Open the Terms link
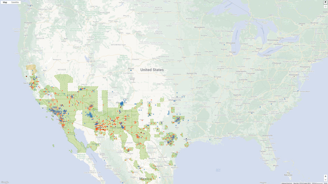The image size is (328, 184). point(325,183)
